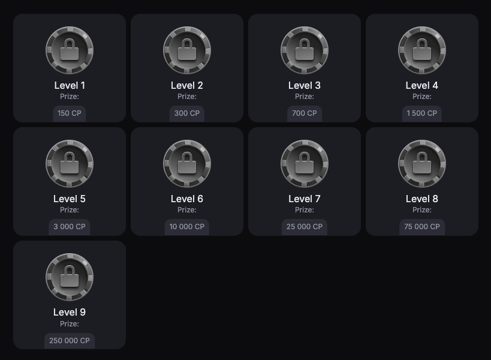Click the 300 CP prize tag
Screen dimensions: 491x360
(x=187, y=113)
